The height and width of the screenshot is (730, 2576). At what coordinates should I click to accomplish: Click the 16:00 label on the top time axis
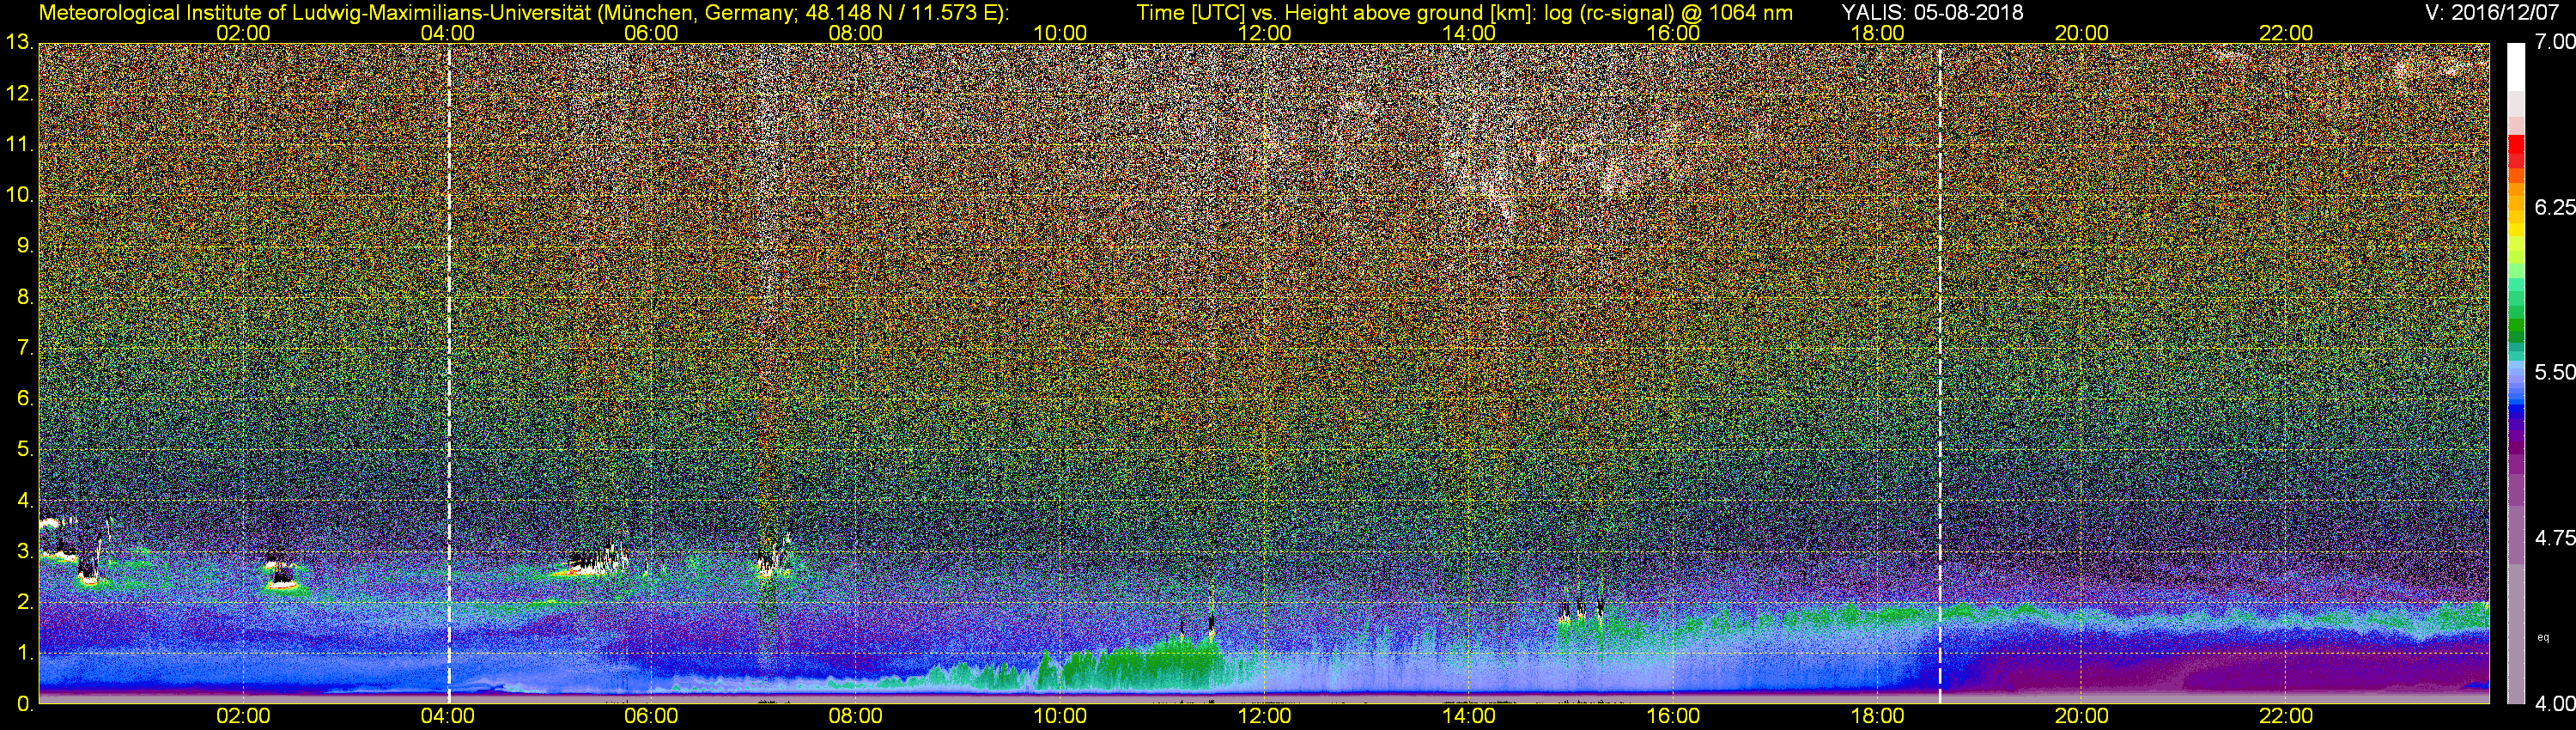[1673, 33]
